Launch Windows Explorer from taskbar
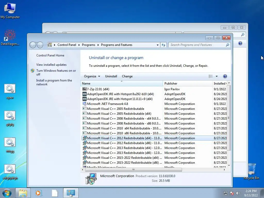The width and height of the screenshot is (264, 198). [23, 193]
